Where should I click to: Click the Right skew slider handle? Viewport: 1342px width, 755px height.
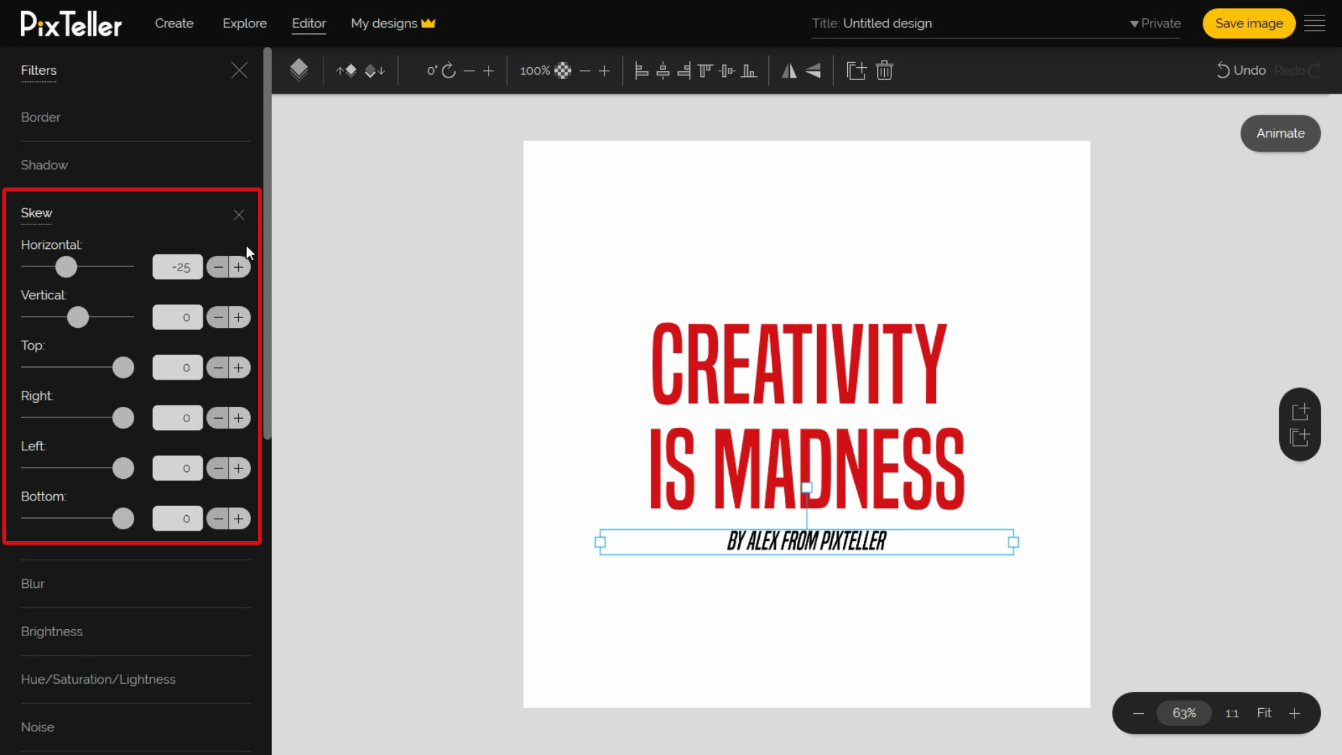click(123, 418)
